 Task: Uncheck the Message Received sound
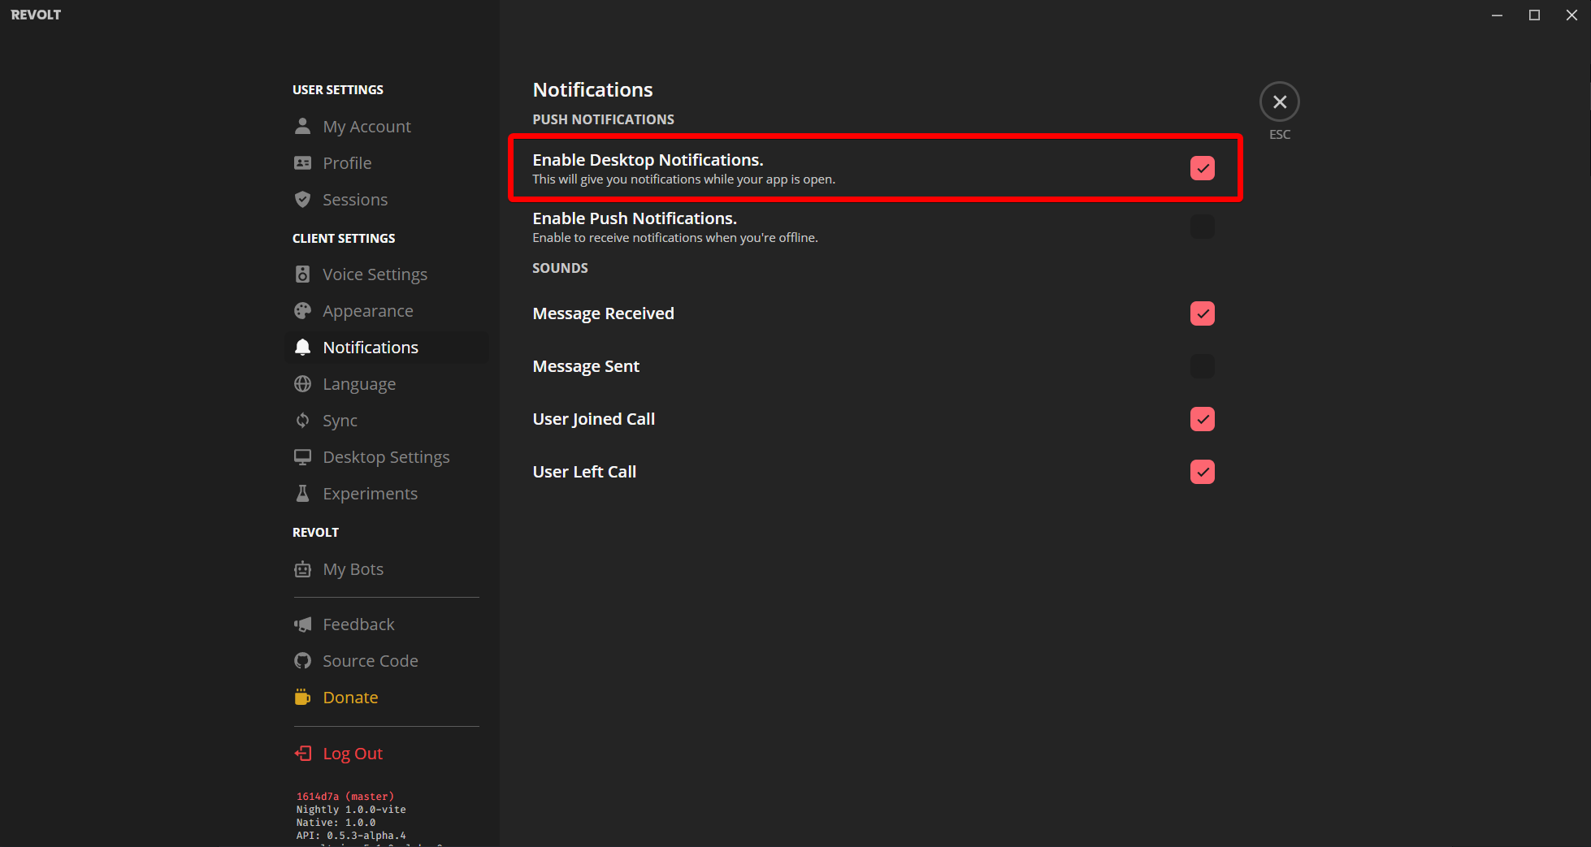1202,313
